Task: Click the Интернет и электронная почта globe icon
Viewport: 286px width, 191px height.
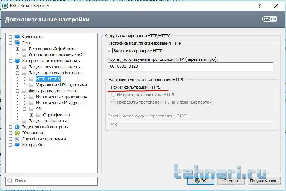Action: coord(17,61)
